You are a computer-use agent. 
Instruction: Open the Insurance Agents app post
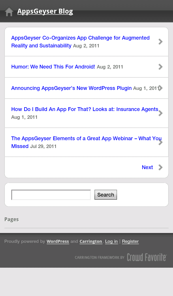coord(84,109)
